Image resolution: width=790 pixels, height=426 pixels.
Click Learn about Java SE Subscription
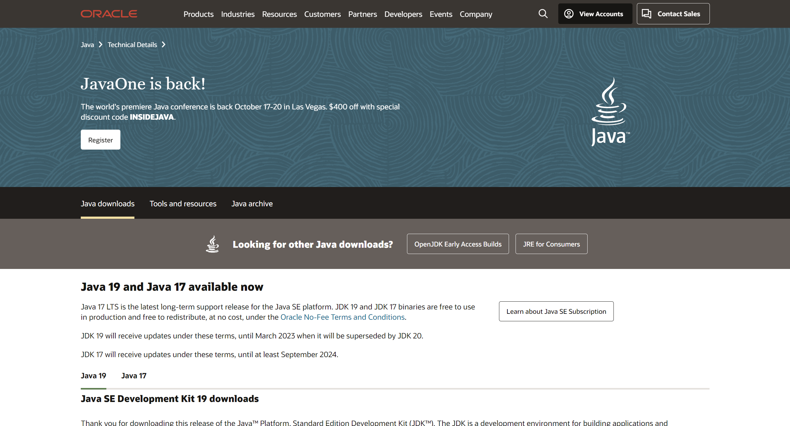556,311
